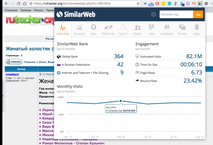
Task: Open Трекер in rutracker top menu
Action: point(26,10)
